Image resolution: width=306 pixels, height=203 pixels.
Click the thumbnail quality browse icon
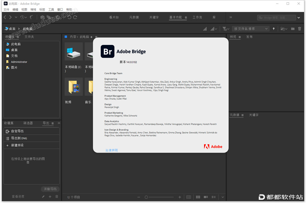[x=205, y=29]
